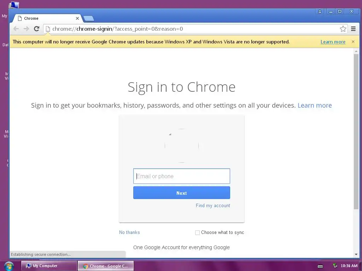Click the network tray icon
This screenshot has width=362, height=271.
pyautogui.click(x=335, y=266)
